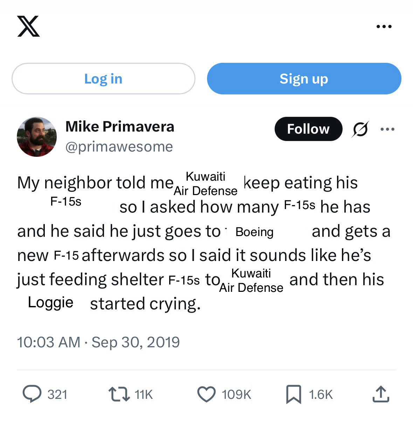Click the Grok icon beside Follow

pos(360,129)
